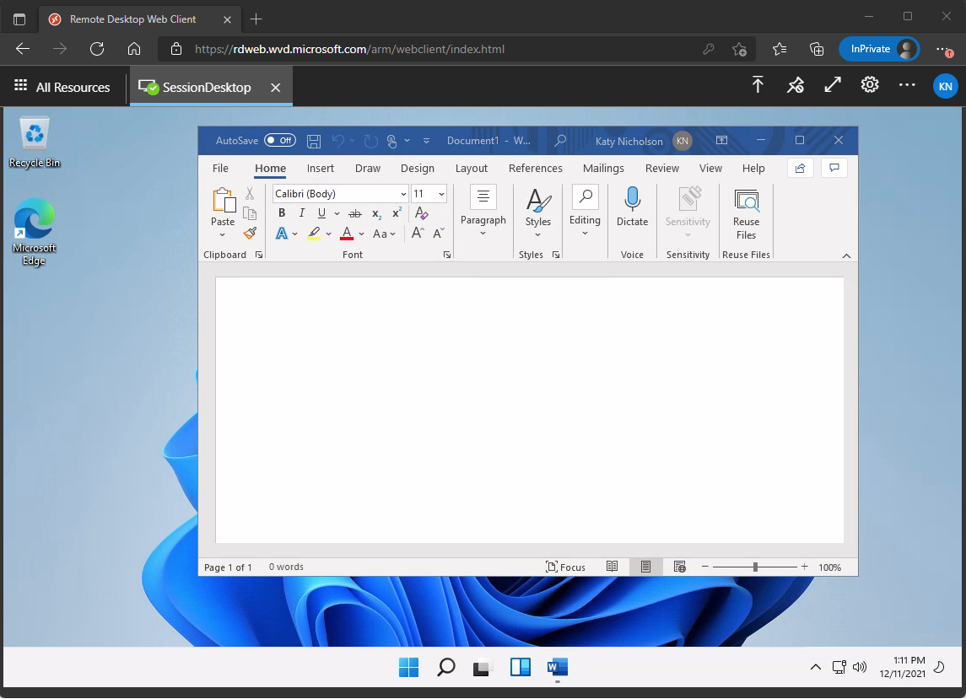Click the Word icon on the taskbar

(557, 667)
